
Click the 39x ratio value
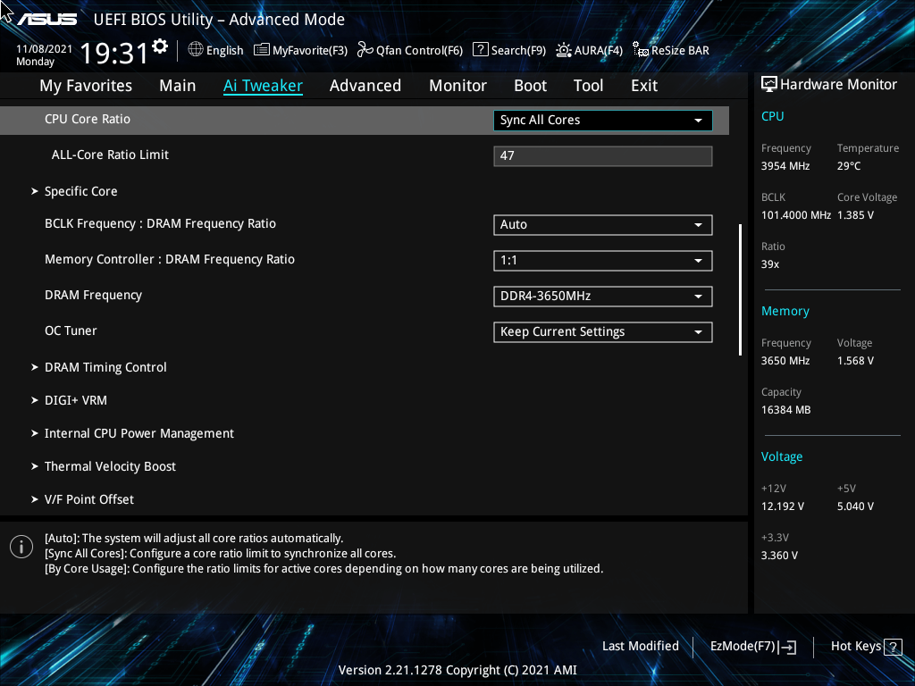(x=770, y=264)
